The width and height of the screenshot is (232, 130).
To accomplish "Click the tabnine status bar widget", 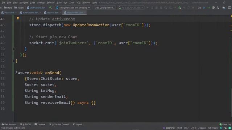I will (169, 128).
